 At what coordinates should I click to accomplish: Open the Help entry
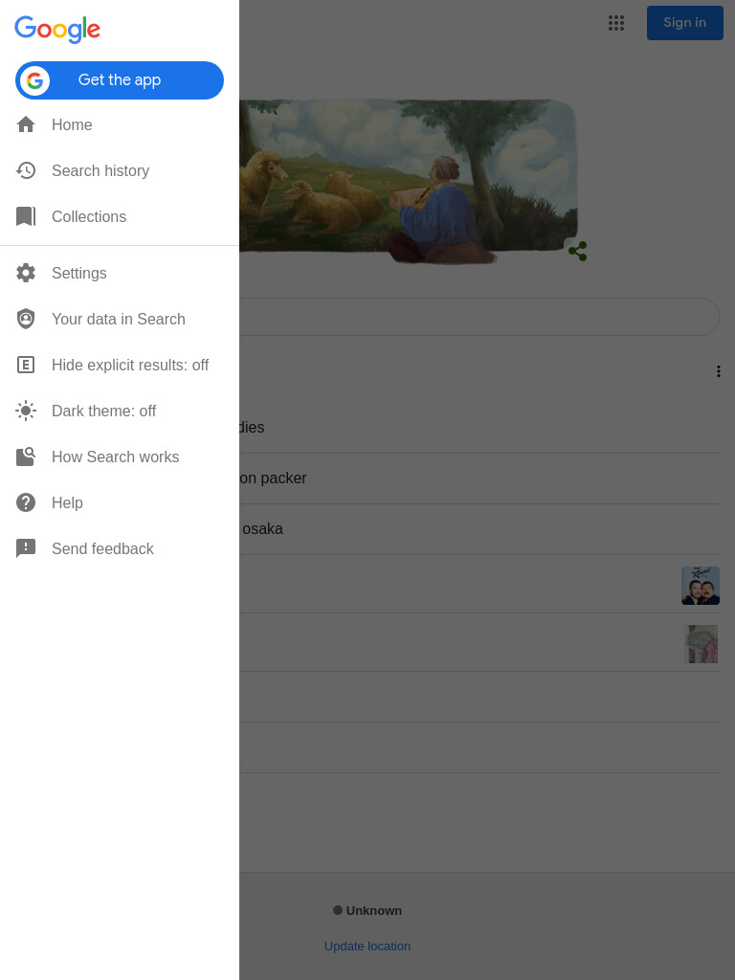[120, 502]
